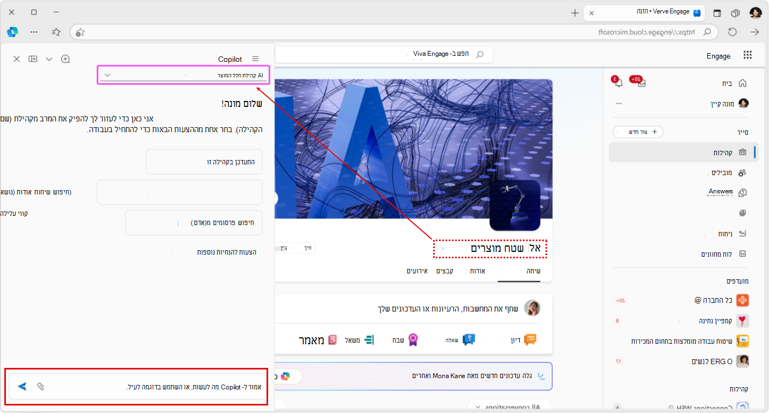Click the חיץ button under the banner
Image resolution: width=769 pixels, height=413 pixels.
click(308, 248)
